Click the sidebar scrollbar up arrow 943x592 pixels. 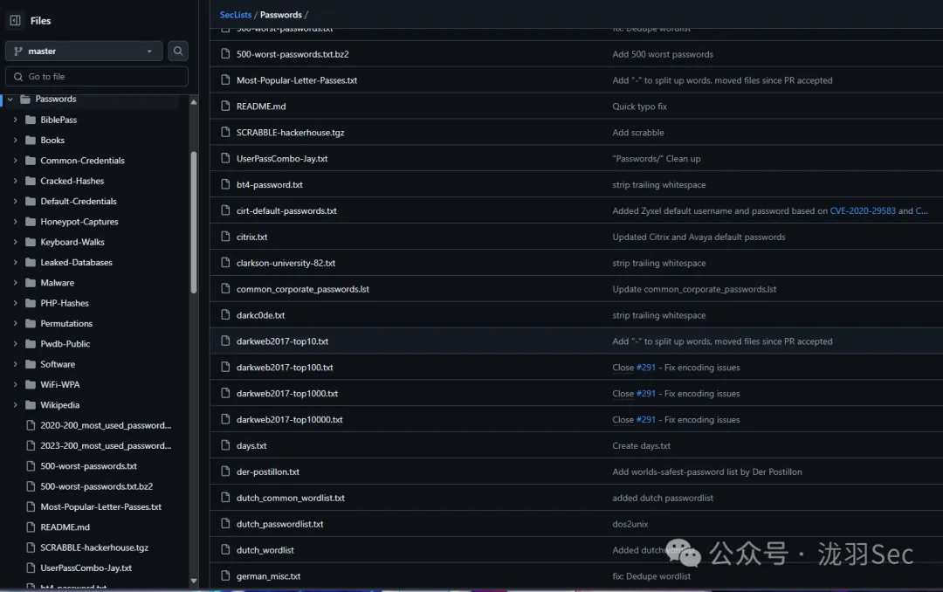194,102
